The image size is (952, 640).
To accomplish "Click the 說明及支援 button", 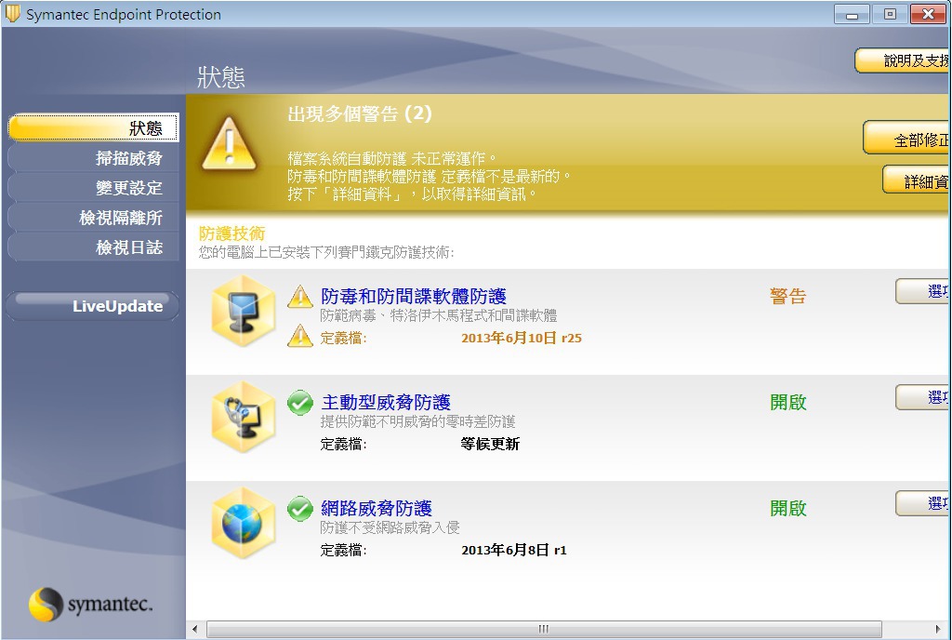I will coord(903,60).
